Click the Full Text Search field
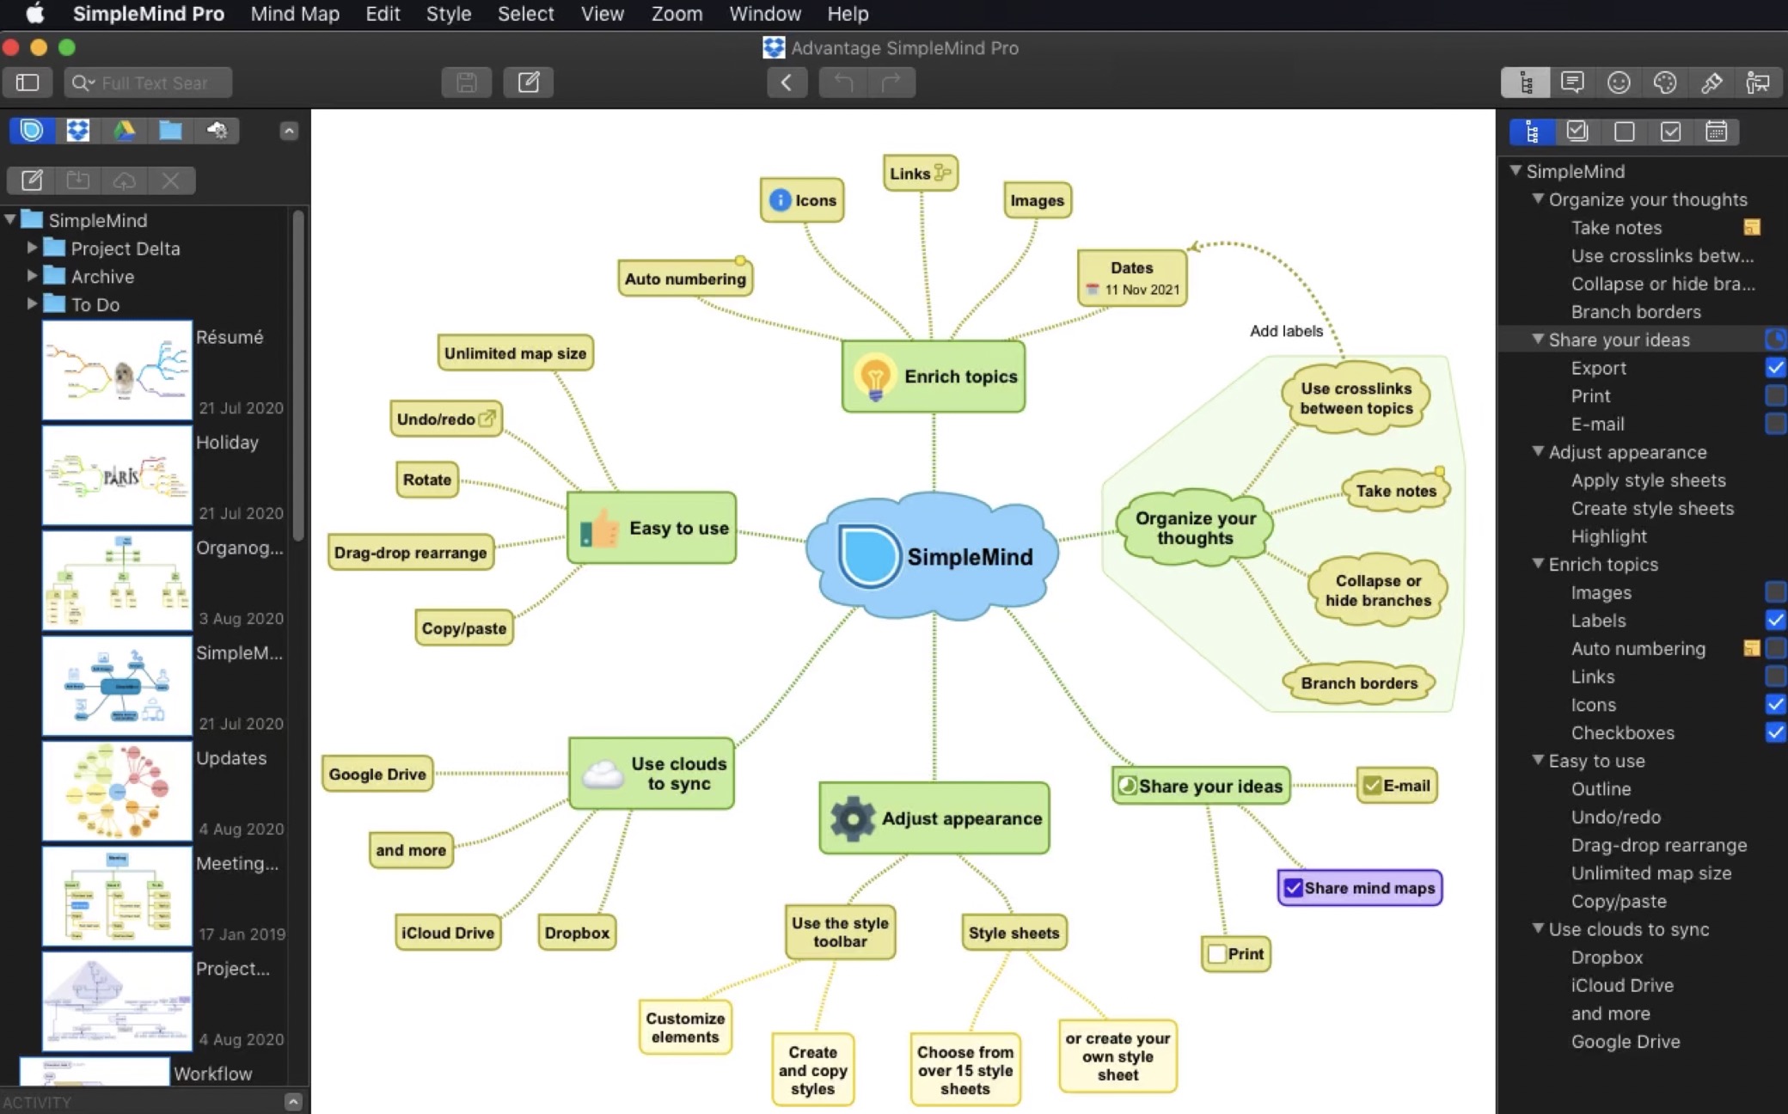 coord(155,83)
